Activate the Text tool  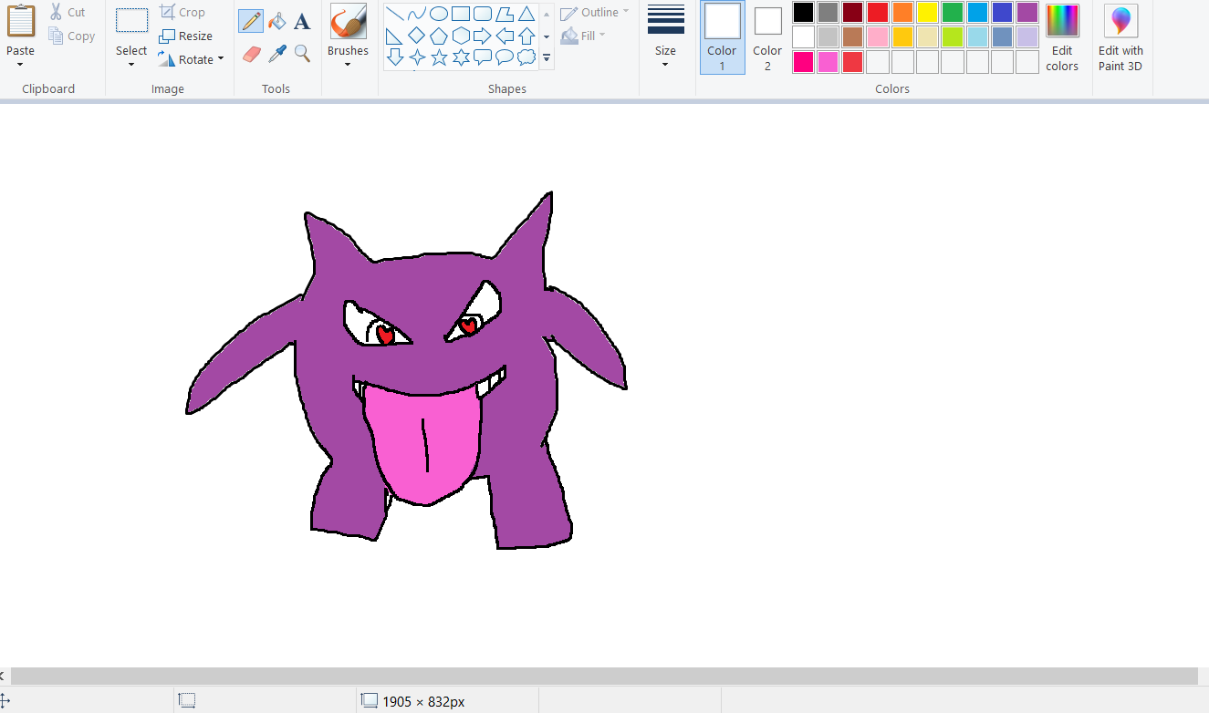(x=302, y=21)
